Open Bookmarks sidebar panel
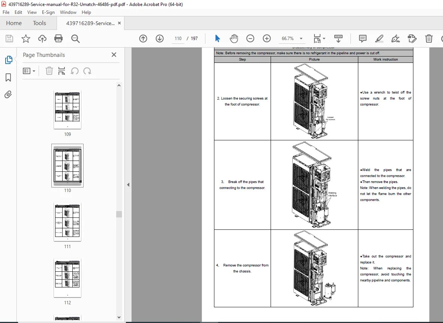443x323 pixels. pyautogui.click(x=8, y=77)
